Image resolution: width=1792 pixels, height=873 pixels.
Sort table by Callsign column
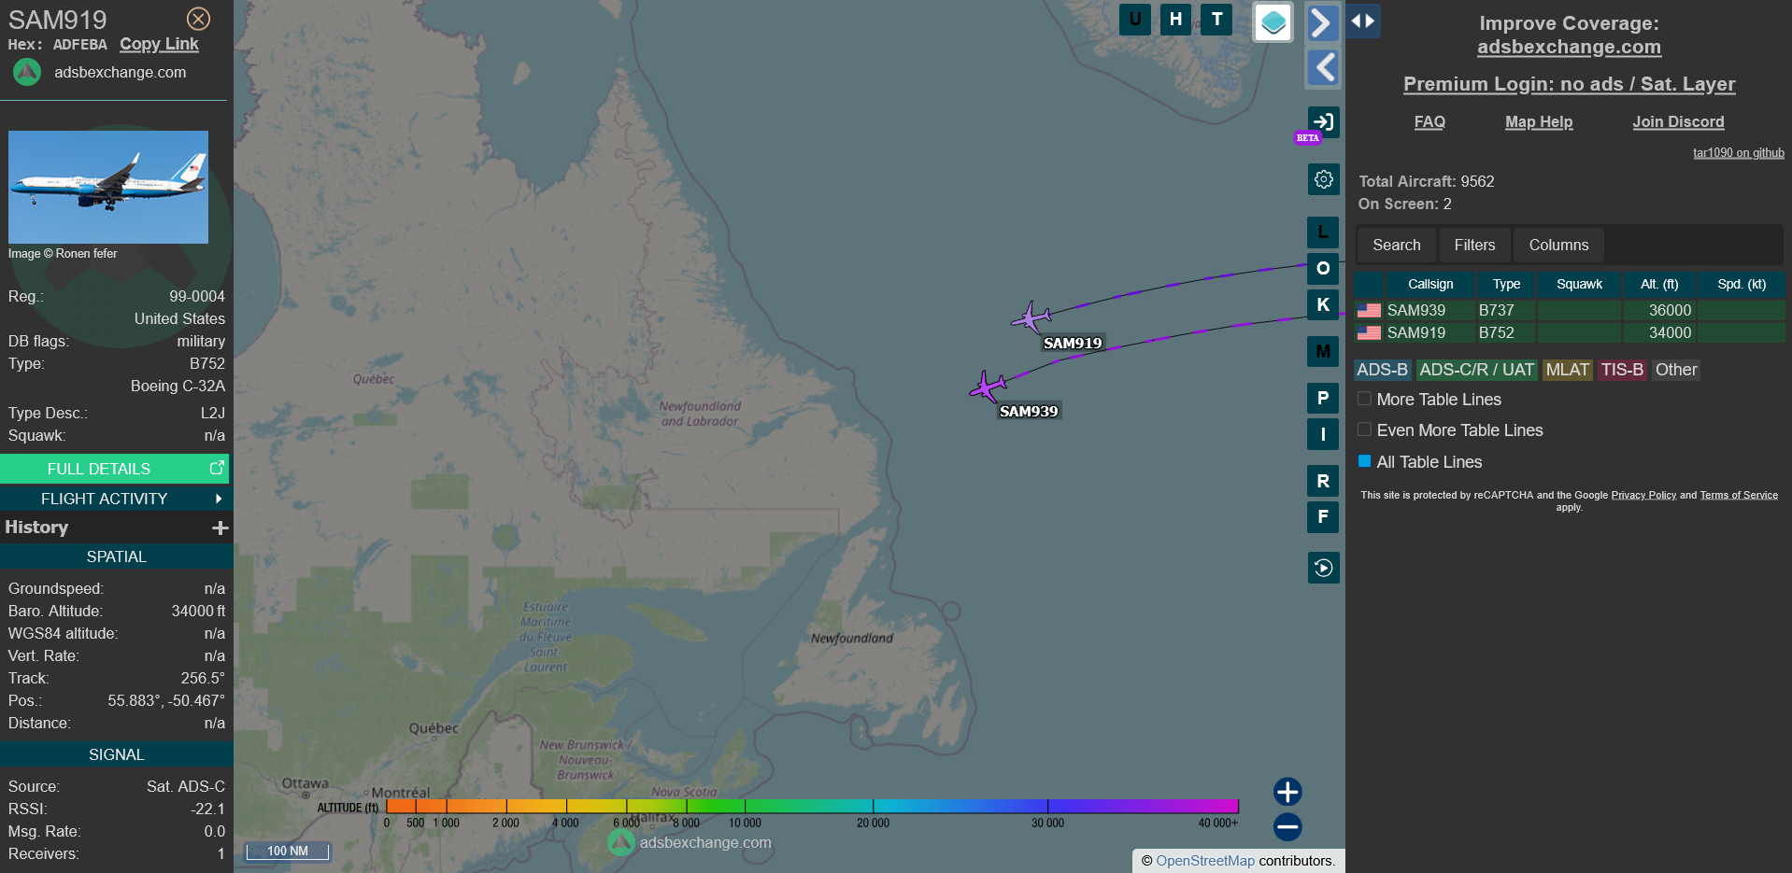click(x=1430, y=284)
